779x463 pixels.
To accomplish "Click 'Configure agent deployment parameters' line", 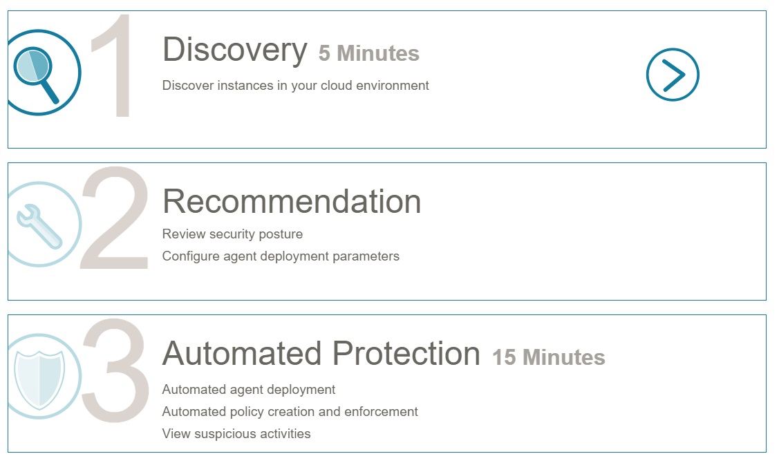I will pos(281,256).
